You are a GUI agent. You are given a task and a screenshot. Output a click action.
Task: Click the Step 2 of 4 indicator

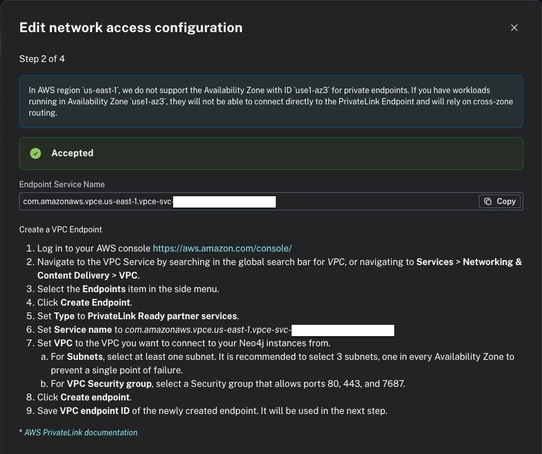[x=42, y=59]
